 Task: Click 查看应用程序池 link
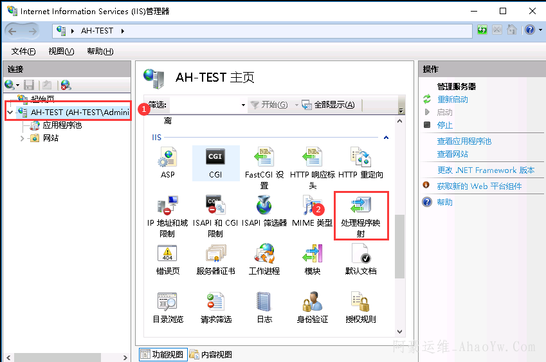[464, 141]
